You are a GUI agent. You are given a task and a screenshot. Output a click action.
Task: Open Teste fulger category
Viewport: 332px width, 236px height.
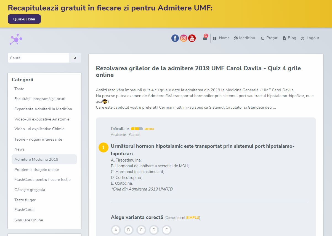[25, 200]
